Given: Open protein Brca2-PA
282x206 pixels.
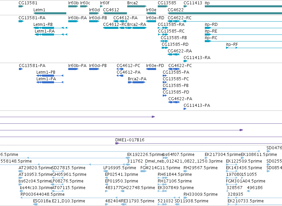Looking at the screenshot, I should coord(137,79).
